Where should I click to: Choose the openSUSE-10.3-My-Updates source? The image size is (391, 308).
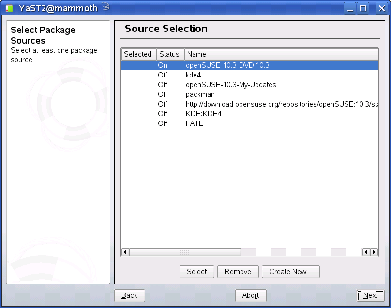click(x=231, y=85)
